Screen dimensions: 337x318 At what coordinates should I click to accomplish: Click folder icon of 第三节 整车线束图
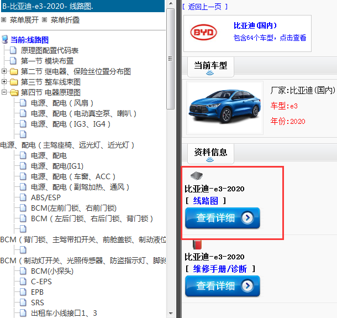pos(14,82)
